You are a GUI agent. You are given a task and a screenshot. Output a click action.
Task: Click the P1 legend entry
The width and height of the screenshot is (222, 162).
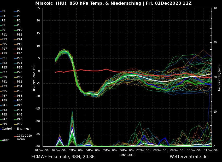click(3, 11)
